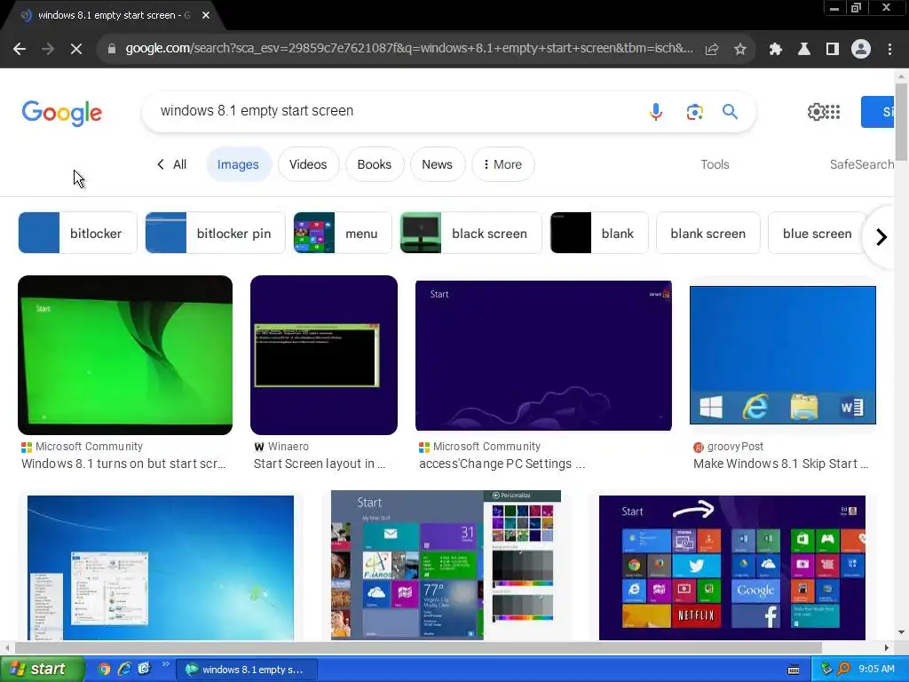This screenshot has width=909, height=682.
Task: Open the Start screen Personalize image result
Action: (446, 565)
